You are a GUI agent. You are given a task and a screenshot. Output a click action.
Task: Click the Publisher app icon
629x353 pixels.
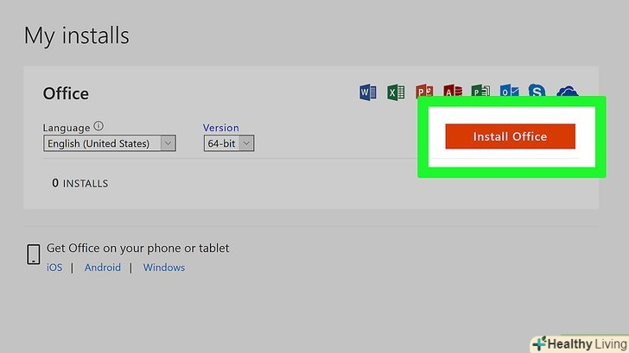tap(480, 91)
